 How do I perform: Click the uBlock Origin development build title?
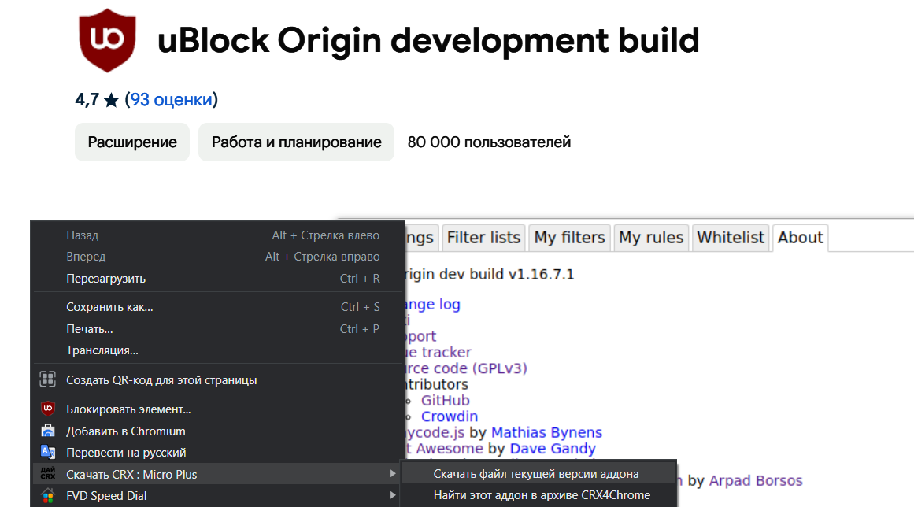(x=428, y=40)
